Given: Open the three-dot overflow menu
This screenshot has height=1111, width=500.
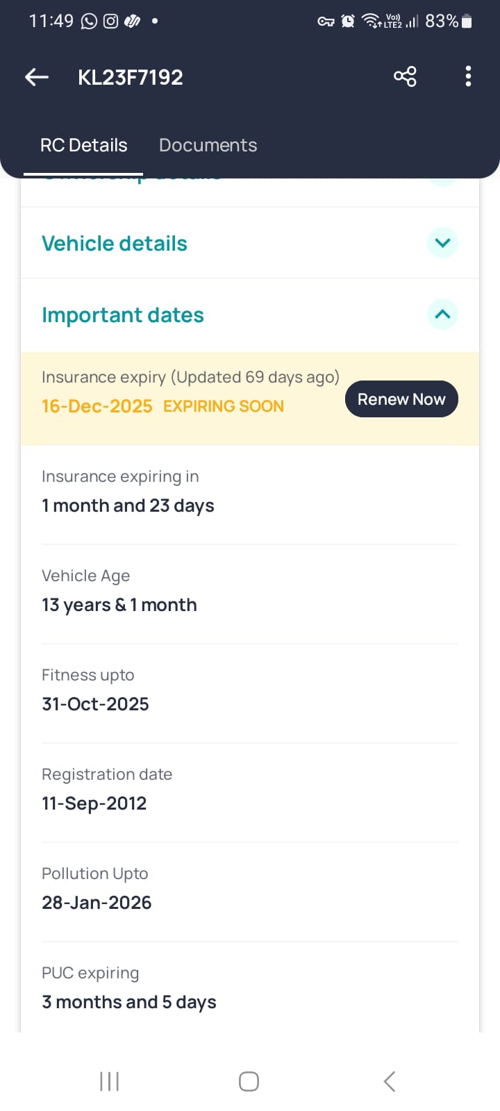Looking at the screenshot, I should pos(468,76).
